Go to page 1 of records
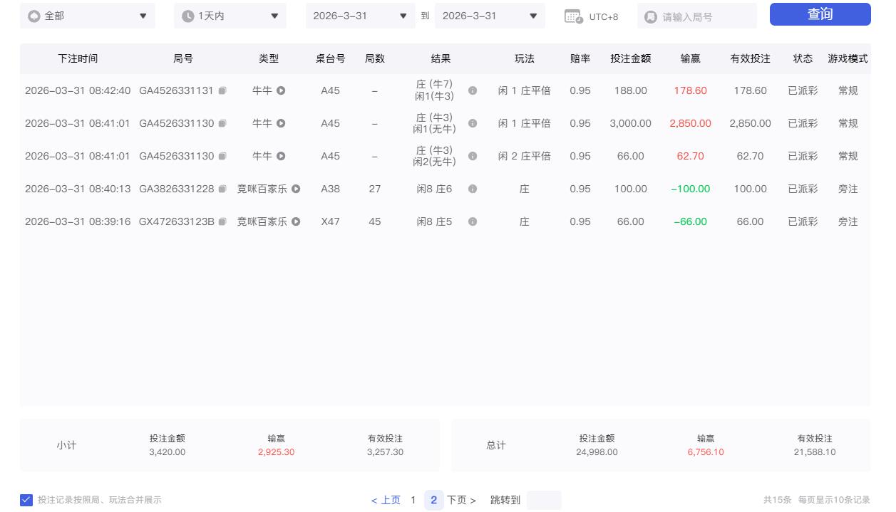 point(413,500)
